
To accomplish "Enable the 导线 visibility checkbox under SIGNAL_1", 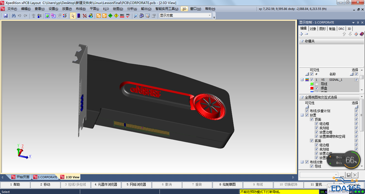I will coord(316,84).
